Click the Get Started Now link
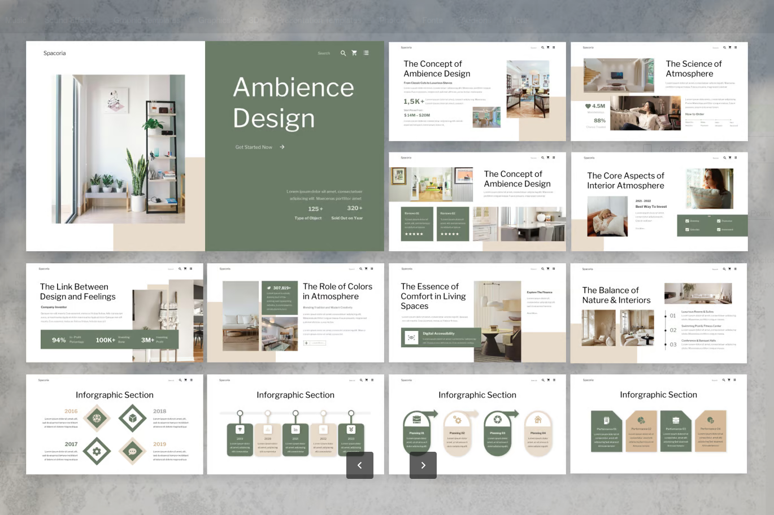This screenshot has width=774, height=515. (254, 147)
